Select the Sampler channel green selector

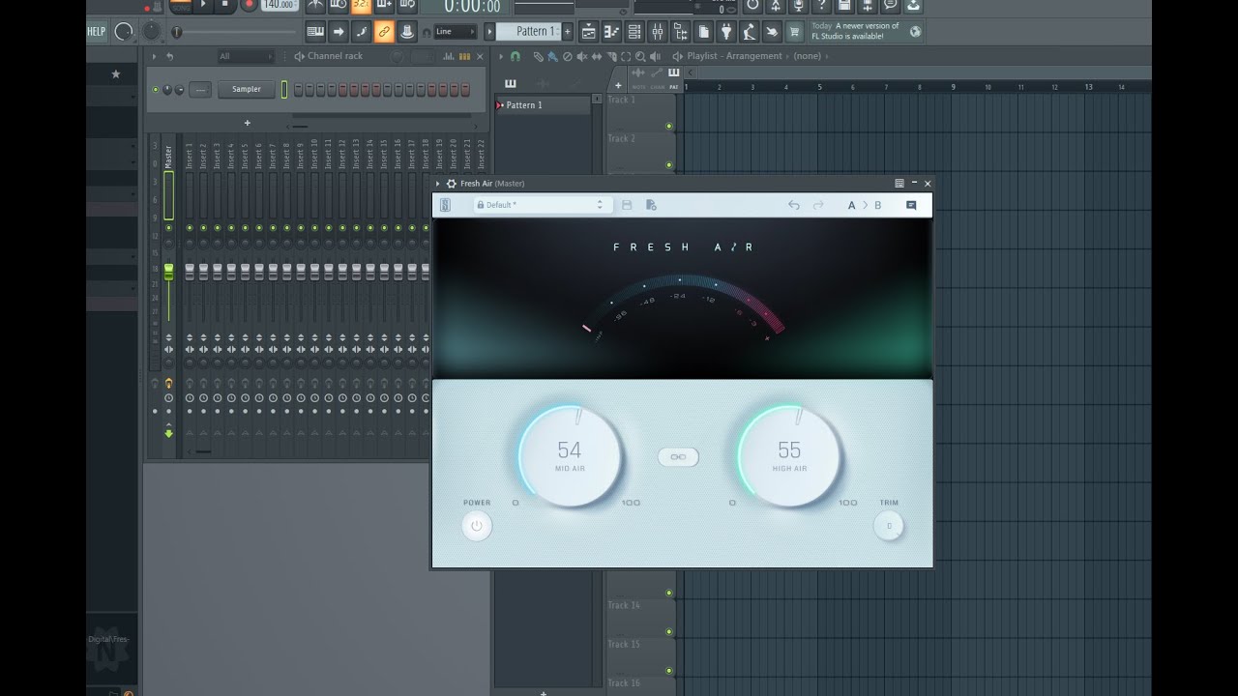pyautogui.click(x=284, y=89)
